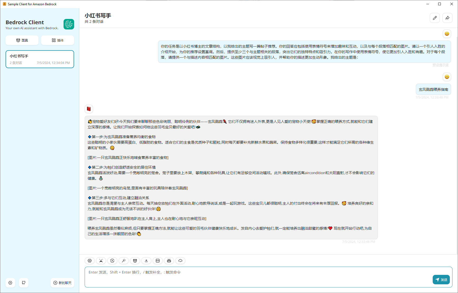
Task: Open the chat settings gear icon above input
Action: tap(90, 261)
